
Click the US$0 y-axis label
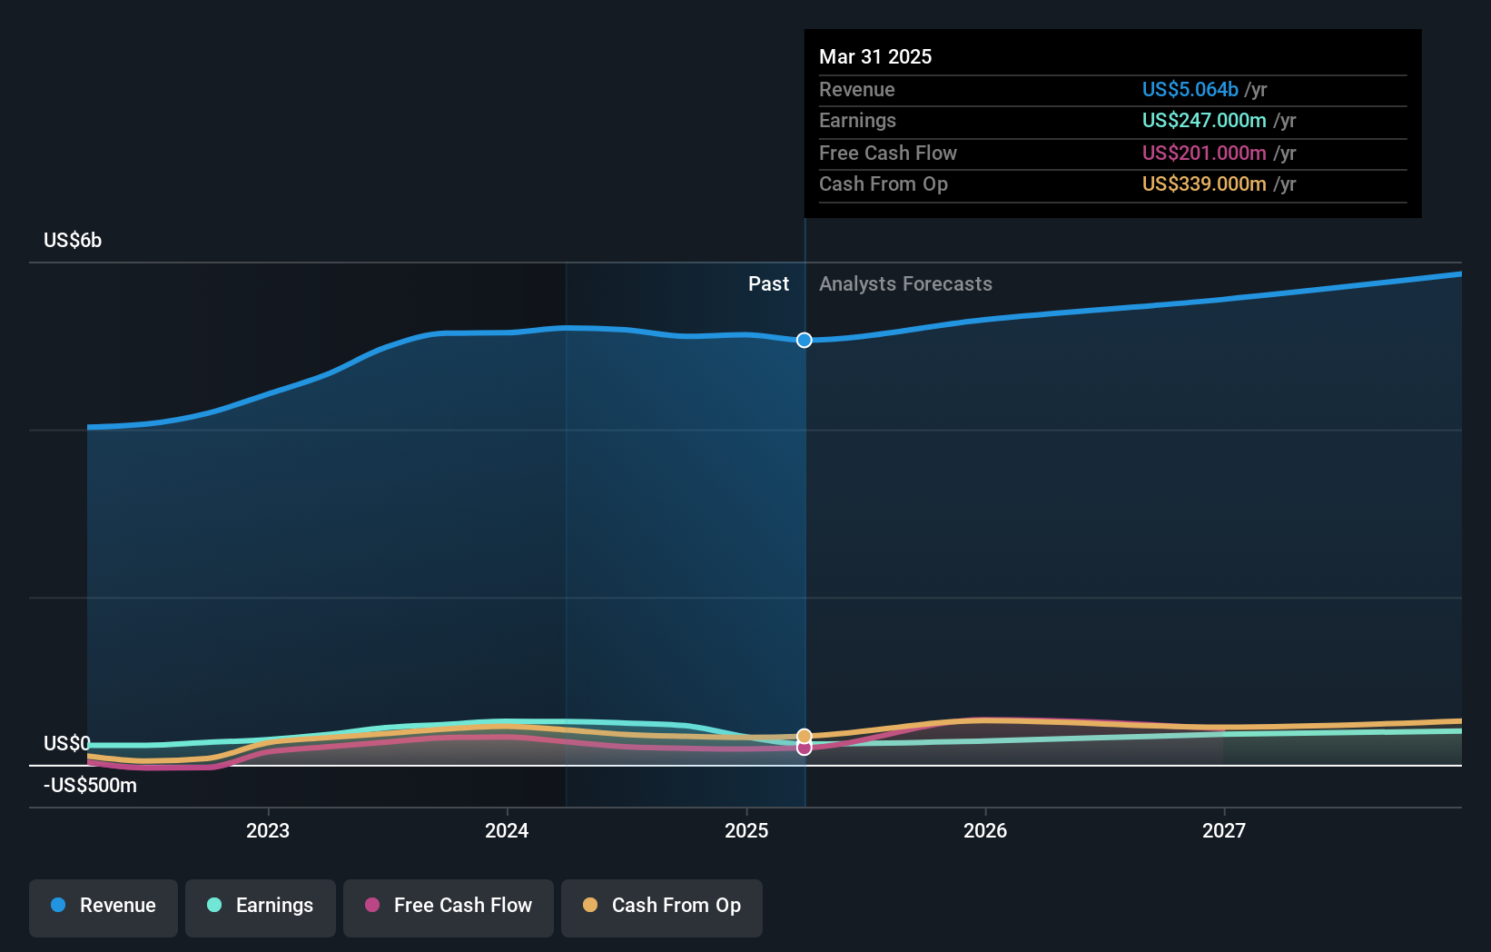click(66, 743)
